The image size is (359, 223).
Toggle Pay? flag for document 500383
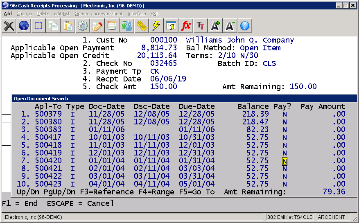(x=284, y=130)
